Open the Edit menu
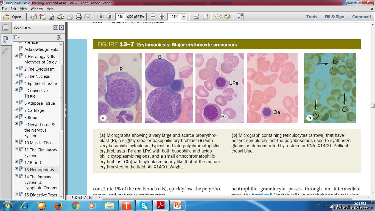Image resolution: width=375 pixels, height=211 pixels. pyautogui.click(x=14, y=9)
